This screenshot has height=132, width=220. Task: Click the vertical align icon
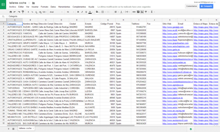pos(121,12)
